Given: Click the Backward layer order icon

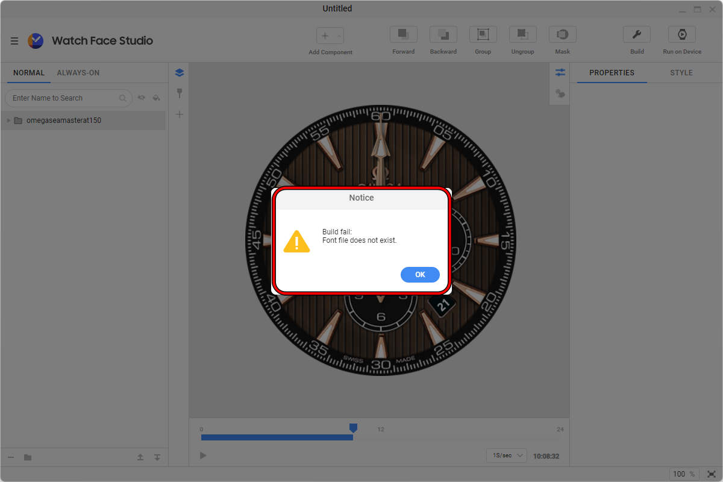Looking at the screenshot, I should (x=443, y=34).
